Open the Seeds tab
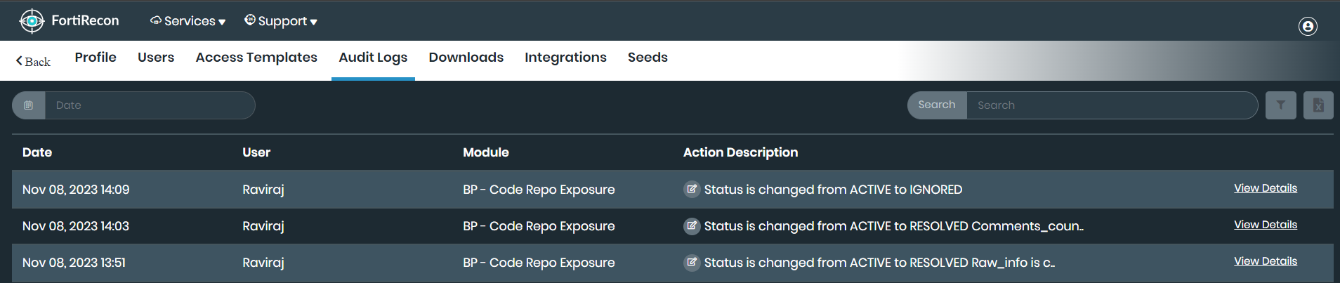 tap(648, 58)
